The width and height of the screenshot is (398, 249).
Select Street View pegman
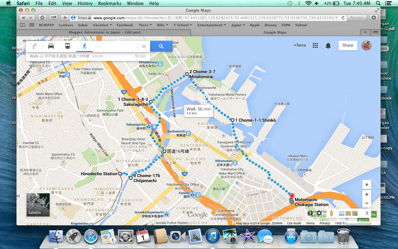[331, 213]
